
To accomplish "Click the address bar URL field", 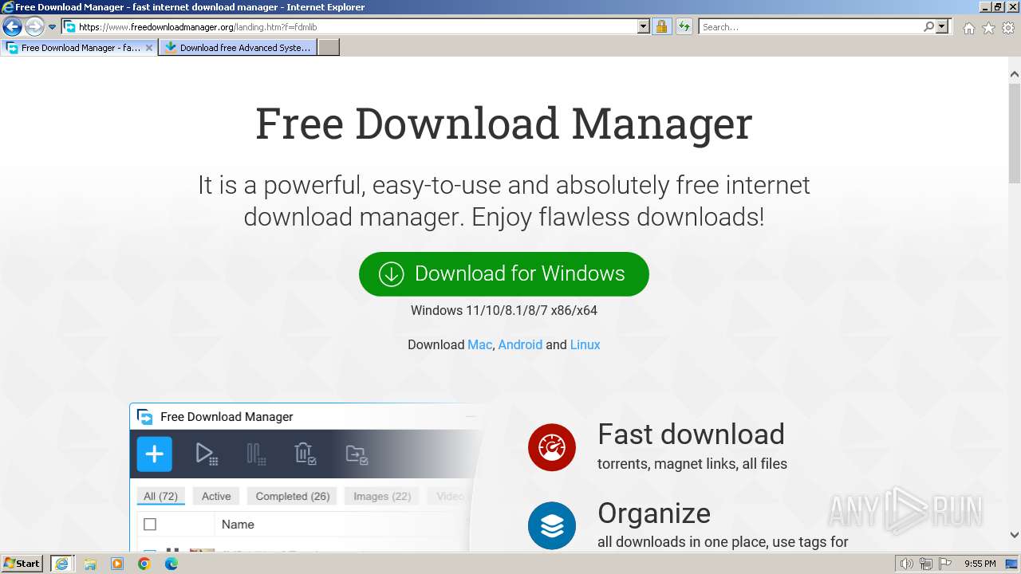I will pos(349,26).
